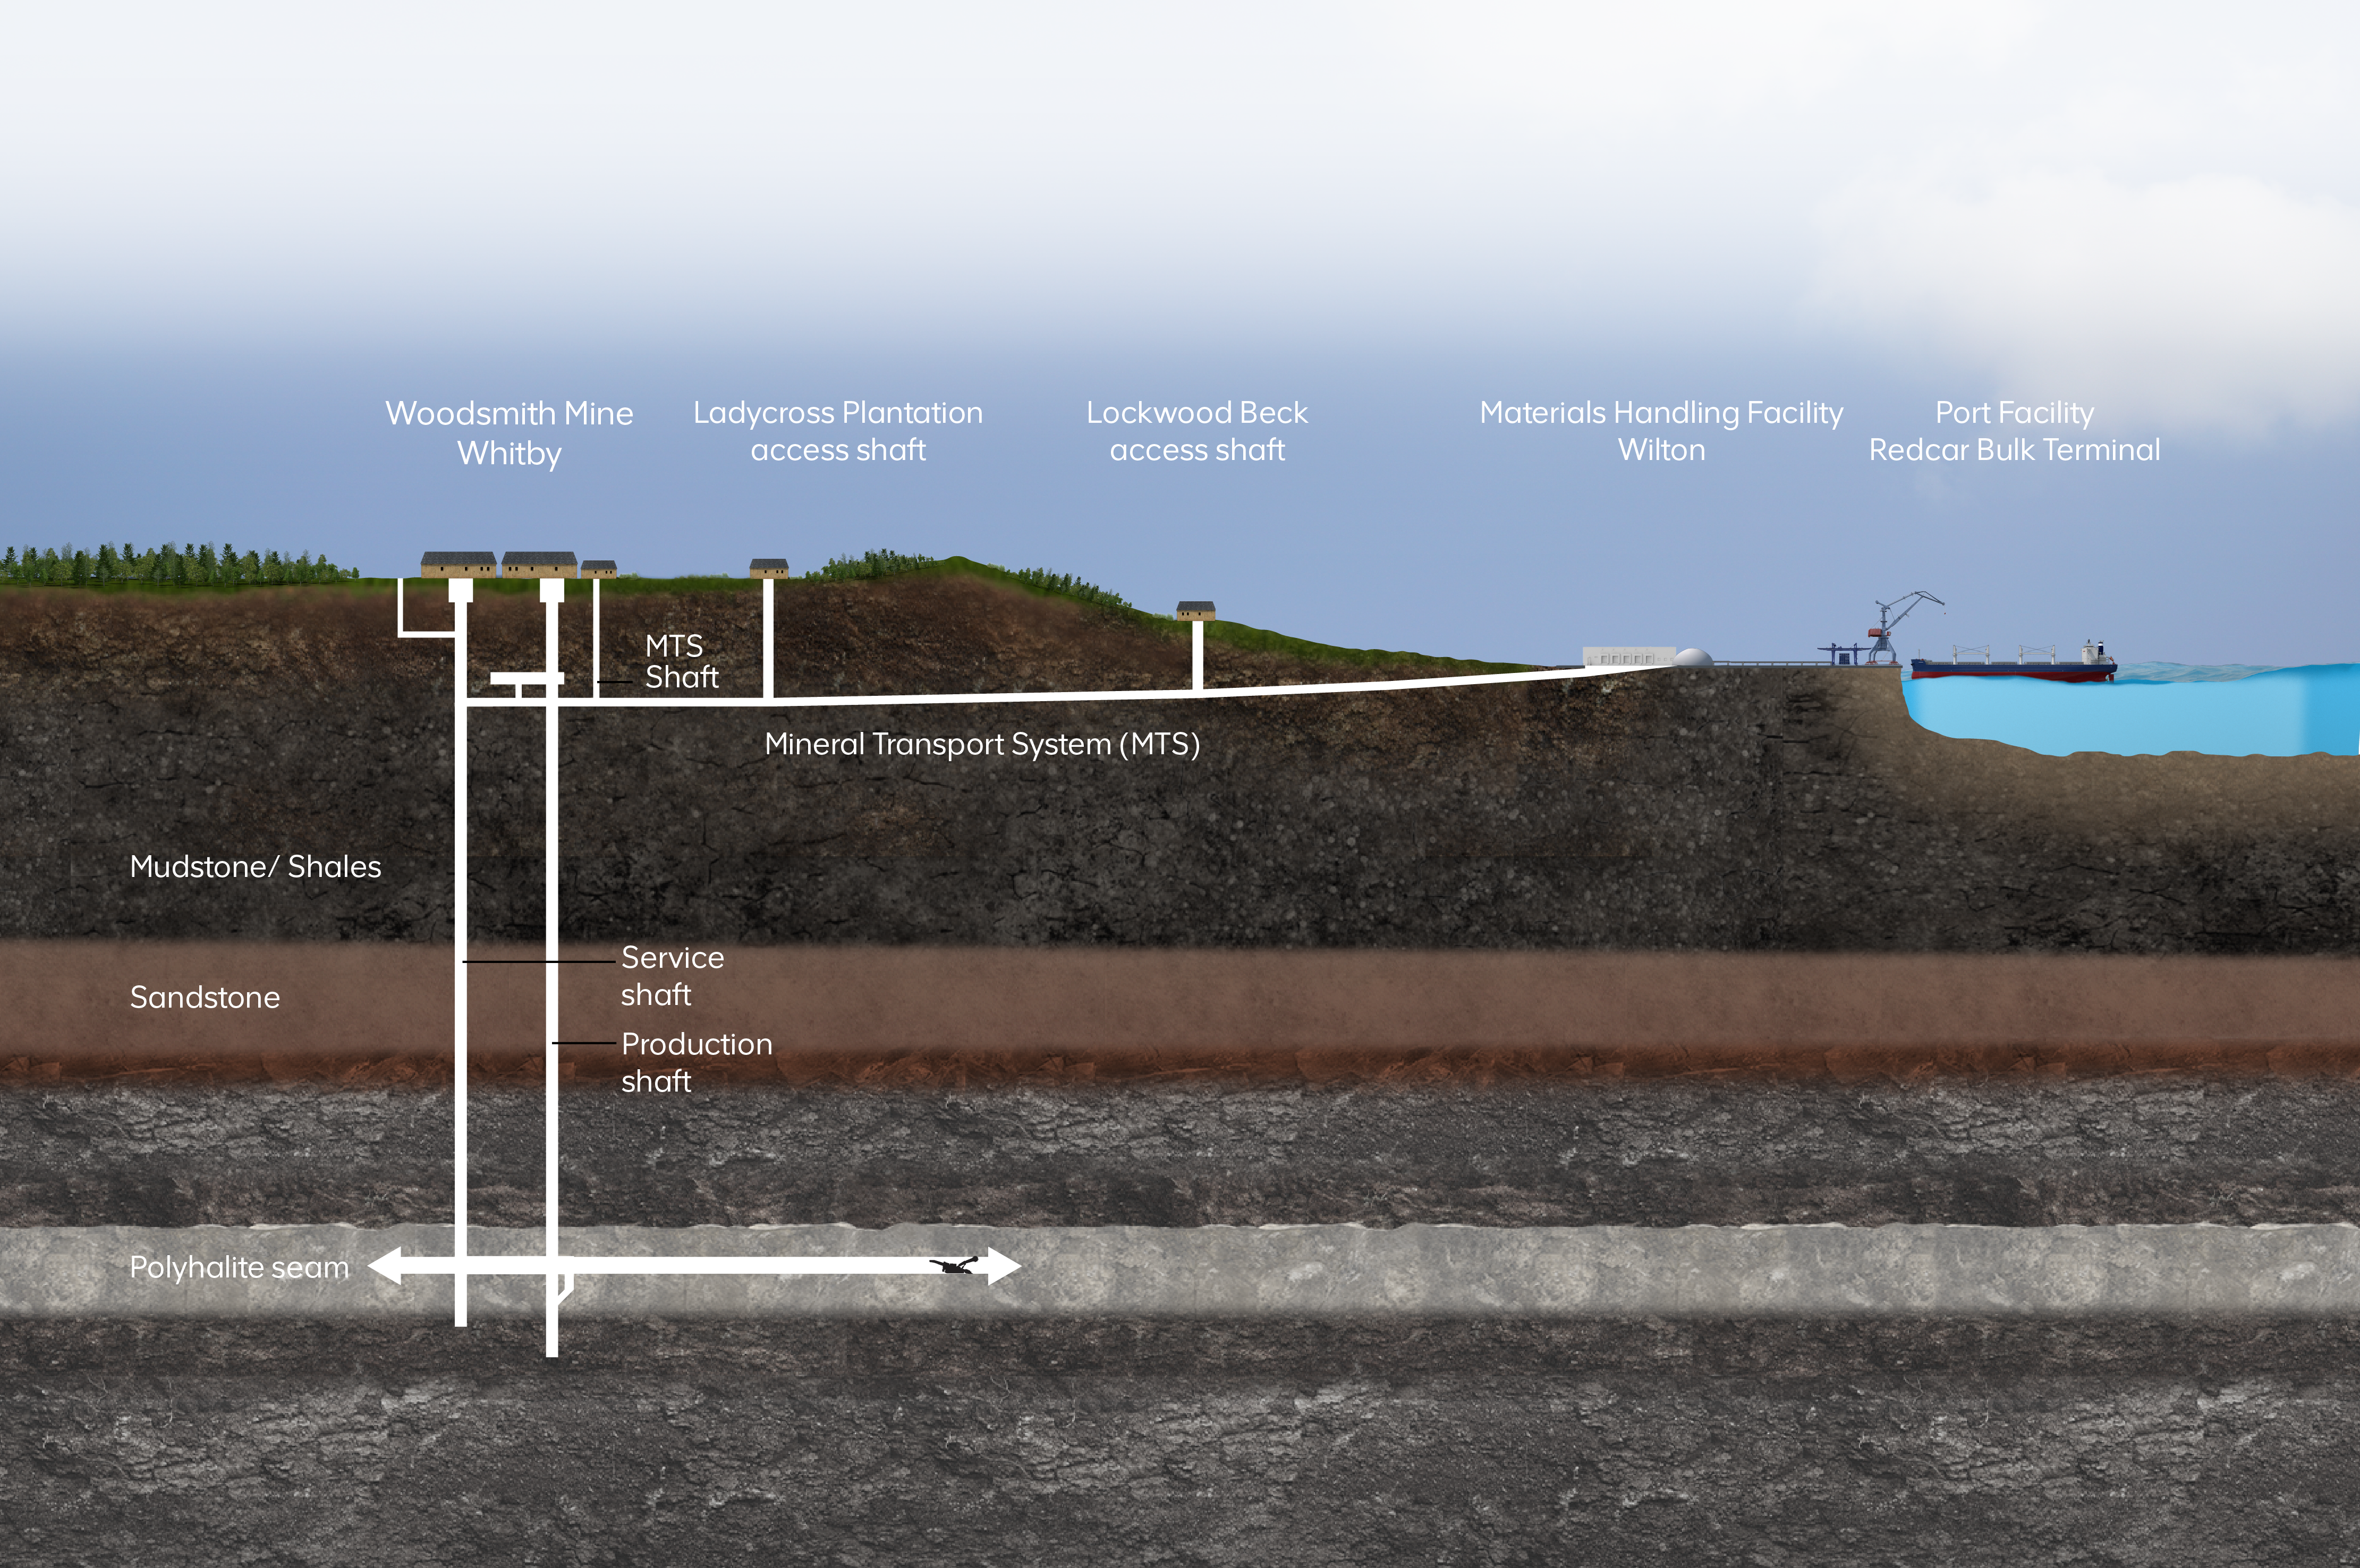Toggle visibility of the Sandstone layer
This screenshot has height=1568, width=2360.
(x=204, y=997)
